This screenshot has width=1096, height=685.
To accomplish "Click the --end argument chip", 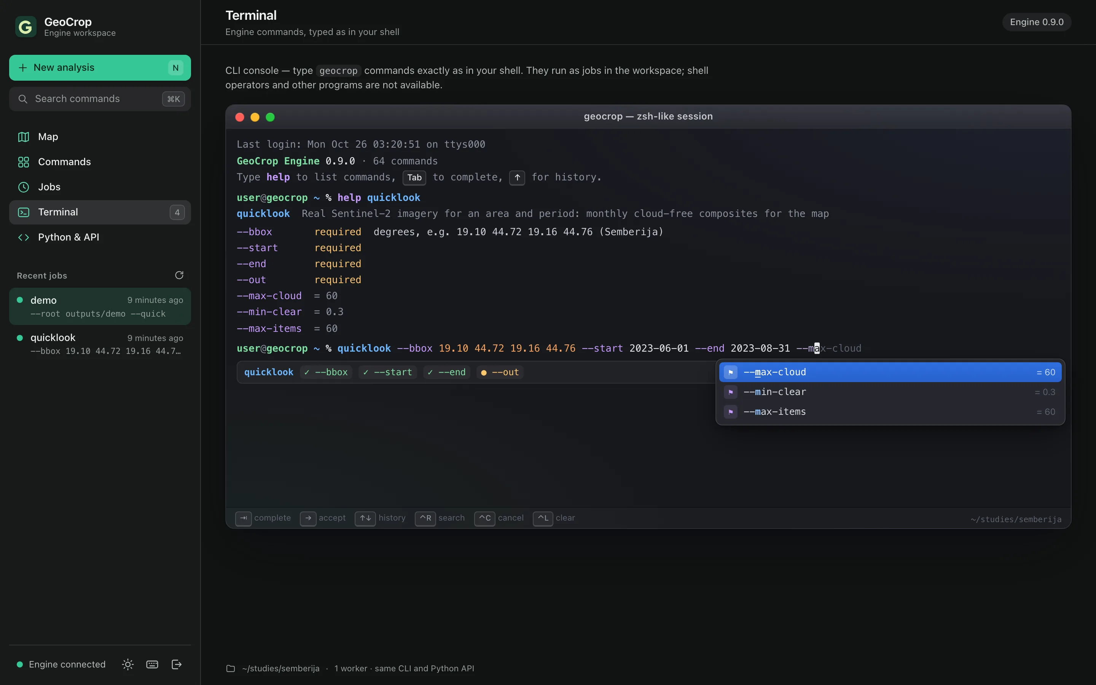I will [446, 373].
